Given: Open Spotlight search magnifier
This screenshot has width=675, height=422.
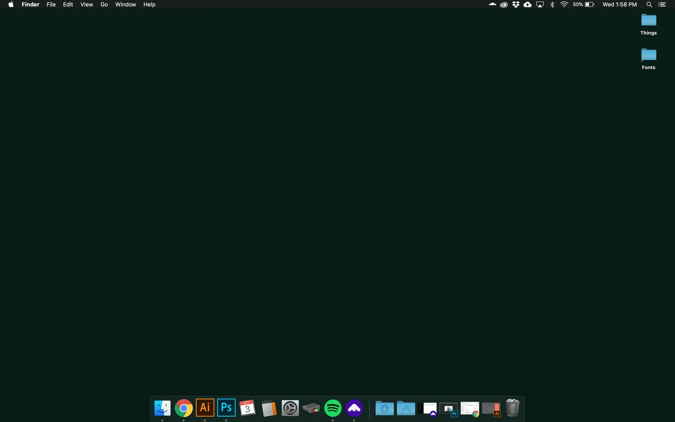Looking at the screenshot, I should coord(649,4).
